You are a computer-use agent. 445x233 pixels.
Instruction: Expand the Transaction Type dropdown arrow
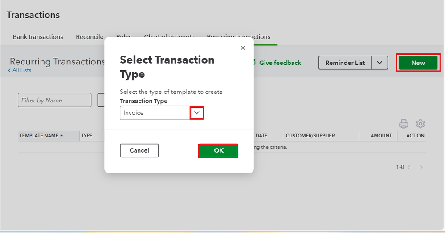click(x=196, y=113)
